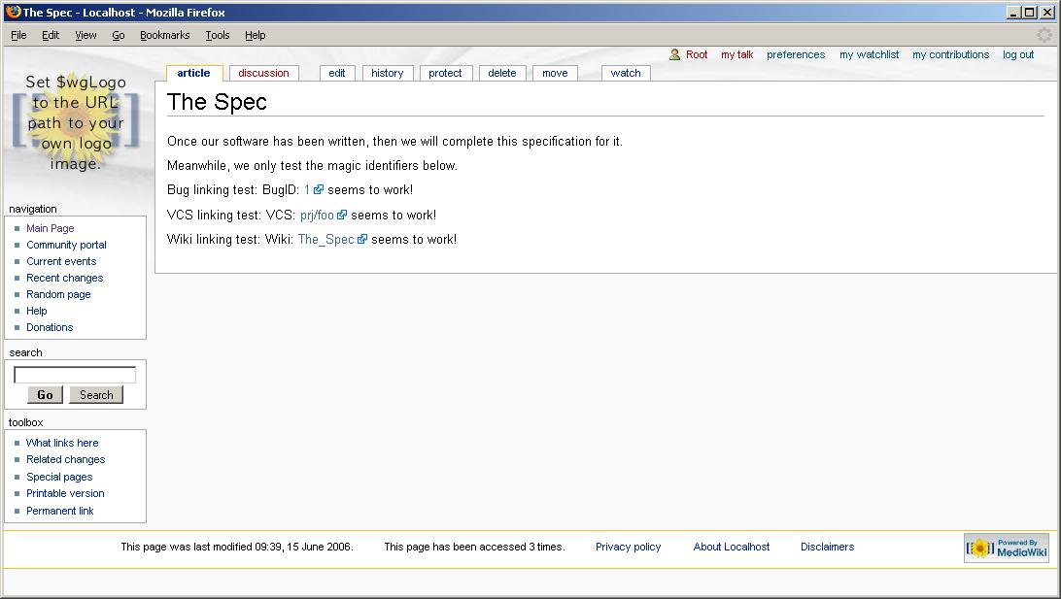The height and width of the screenshot is (599, 1061).
Task: Open the Bookmarks menu
Action: click(x=164, y=35)
